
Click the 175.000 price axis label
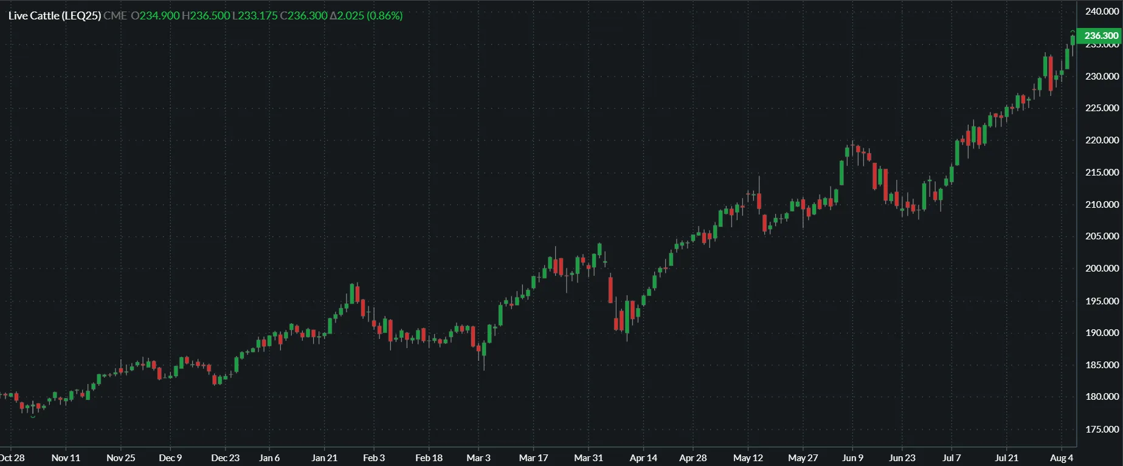1102,429
